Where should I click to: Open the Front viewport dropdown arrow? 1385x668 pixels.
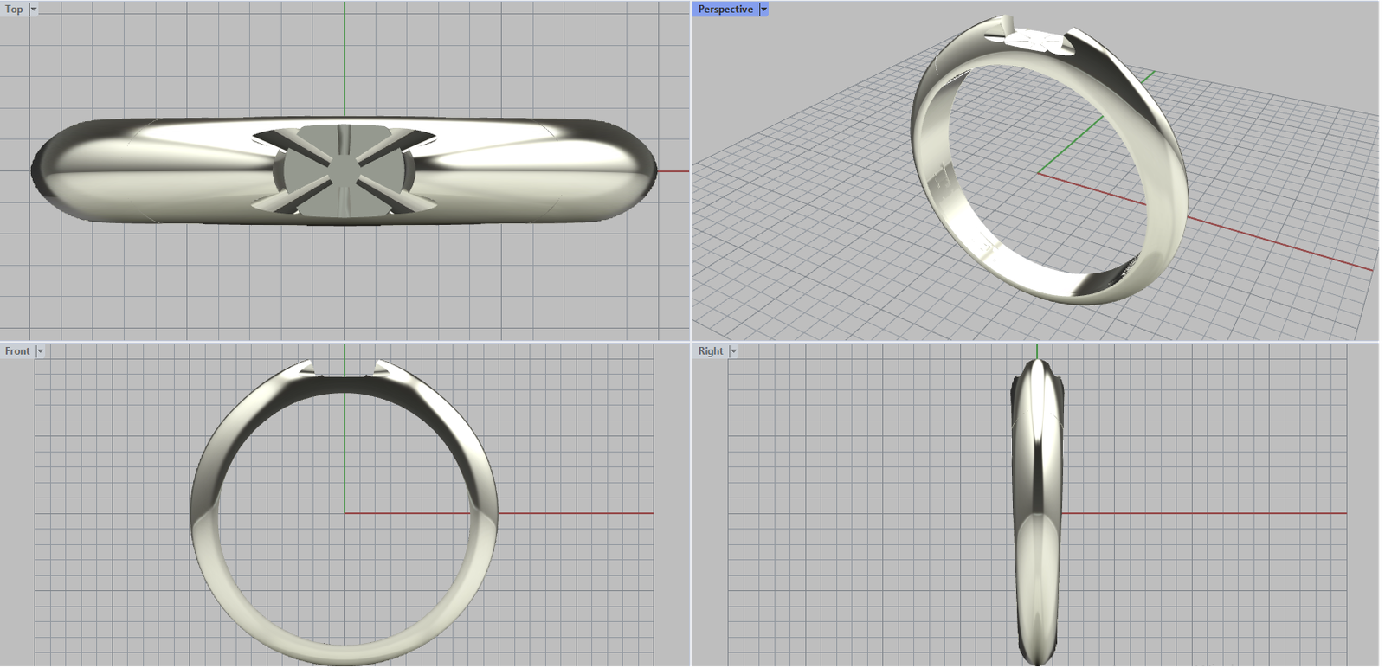[x=40, y=351]
